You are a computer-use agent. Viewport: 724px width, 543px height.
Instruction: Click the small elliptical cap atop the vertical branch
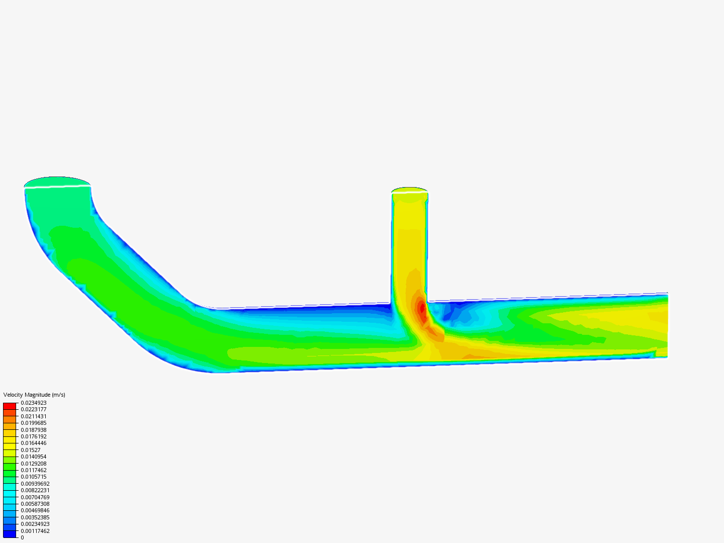[410, 190]
